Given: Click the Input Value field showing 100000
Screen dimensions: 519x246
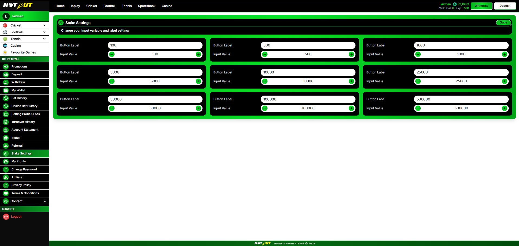Looking at the screenshot, I should [308, 108].
